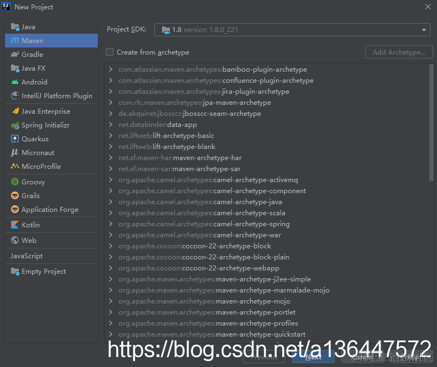Click the Gradle elephant icon
This screenshot has height=367, width=437.
click(x=15, y=54)
